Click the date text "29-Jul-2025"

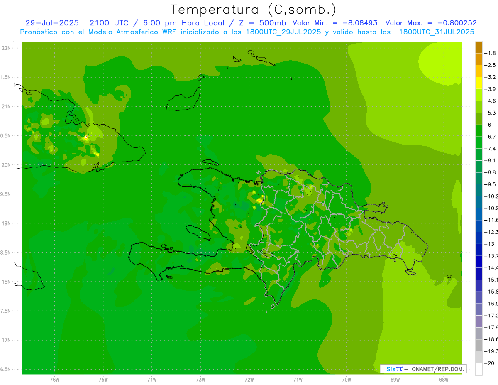pos(52,23)
